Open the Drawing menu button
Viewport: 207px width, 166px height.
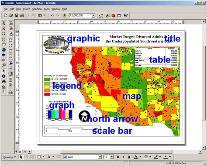tap(10, 157)
